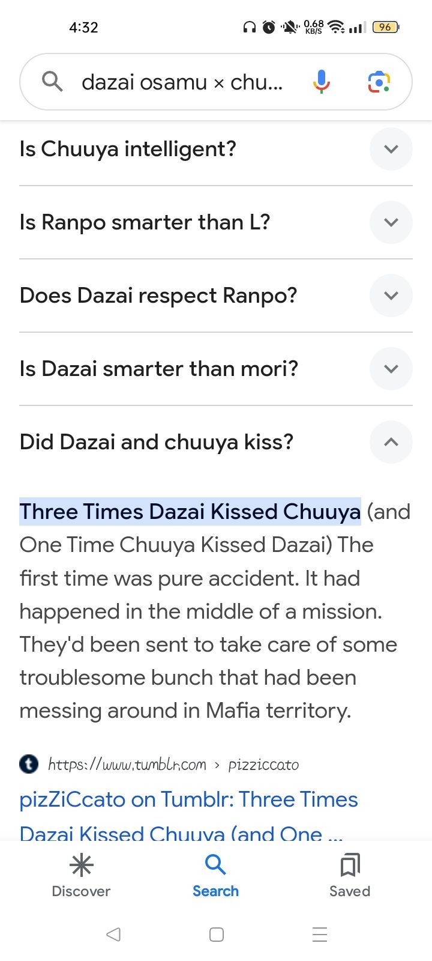The width and height of the screenshot is (432, 961).
Task: Edit the "dazai osamu × chu..." search query
Action: (182, 82)
